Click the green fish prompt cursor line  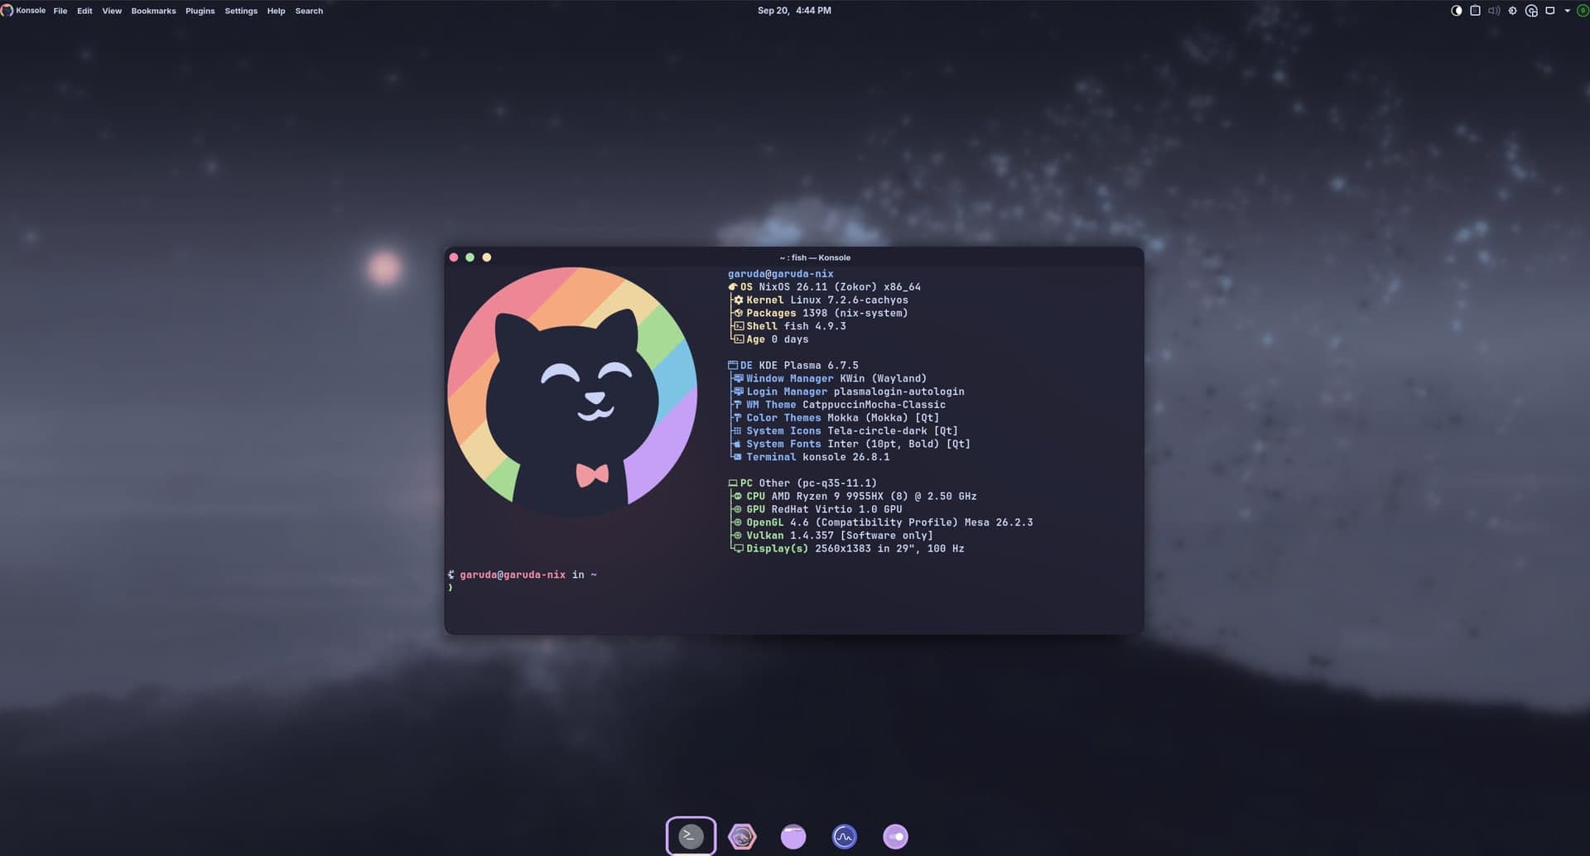pos(450,588)
